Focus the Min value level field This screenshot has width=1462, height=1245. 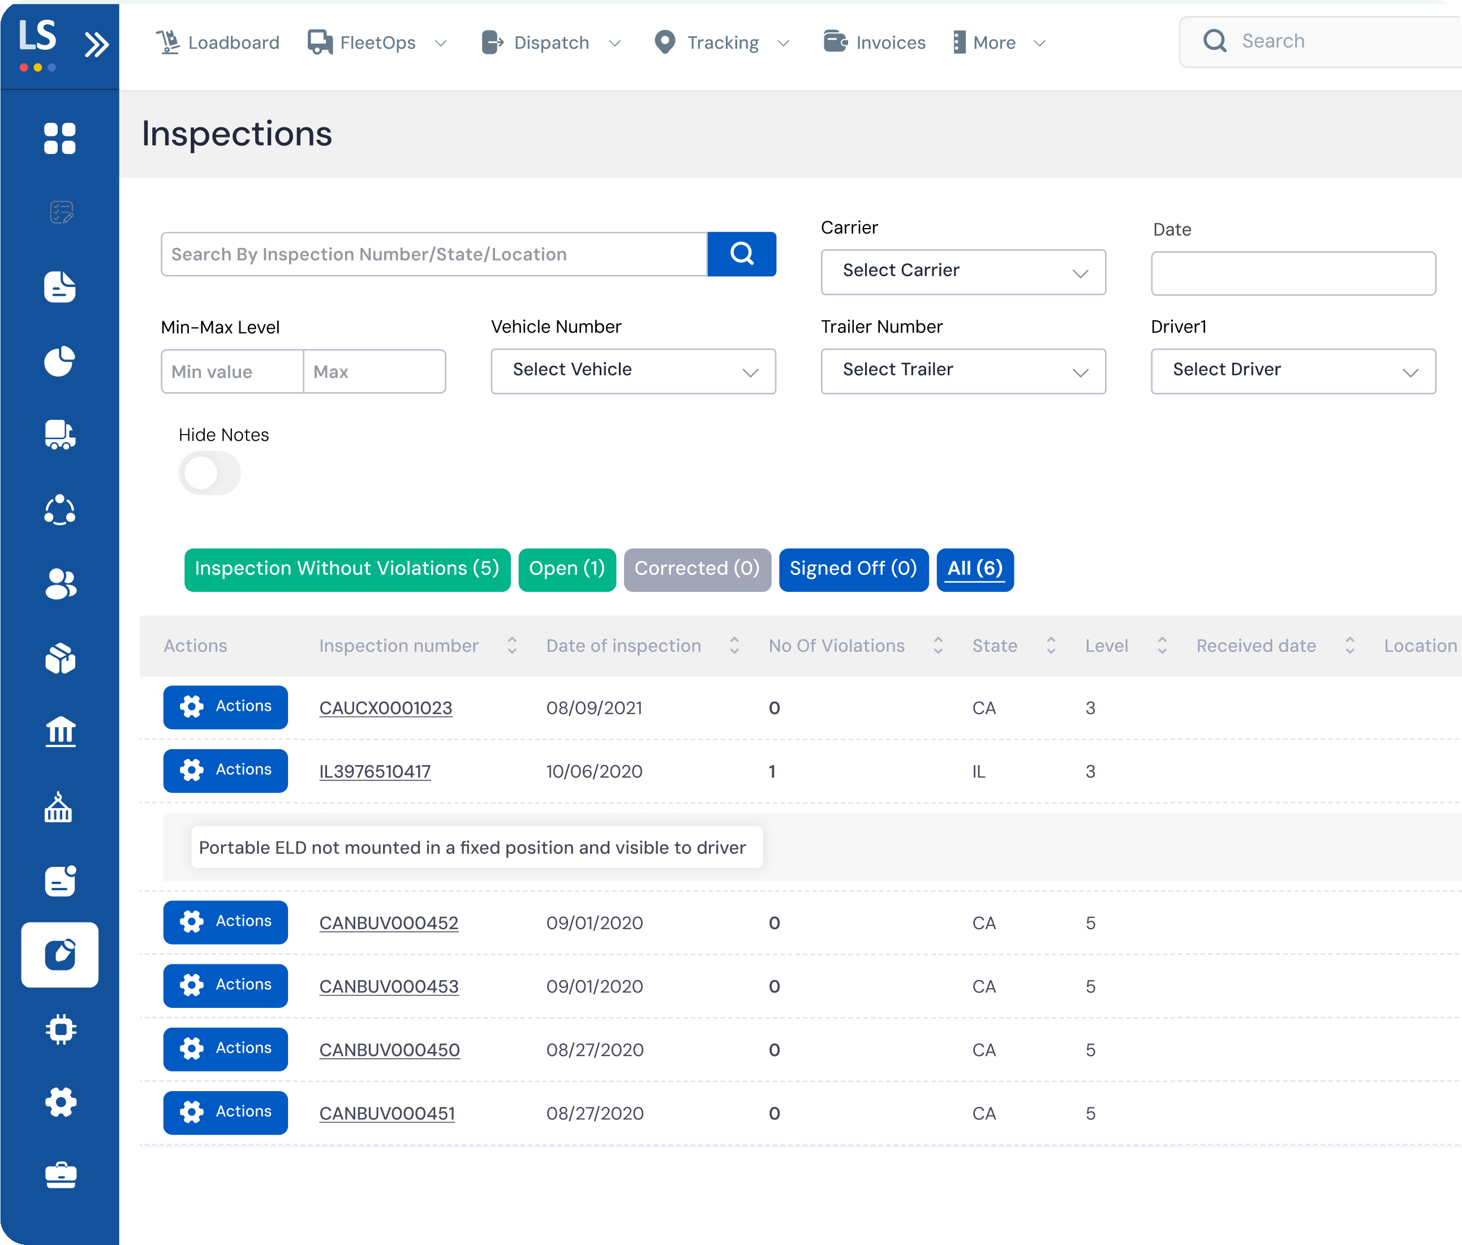click(x=232, y=372)
